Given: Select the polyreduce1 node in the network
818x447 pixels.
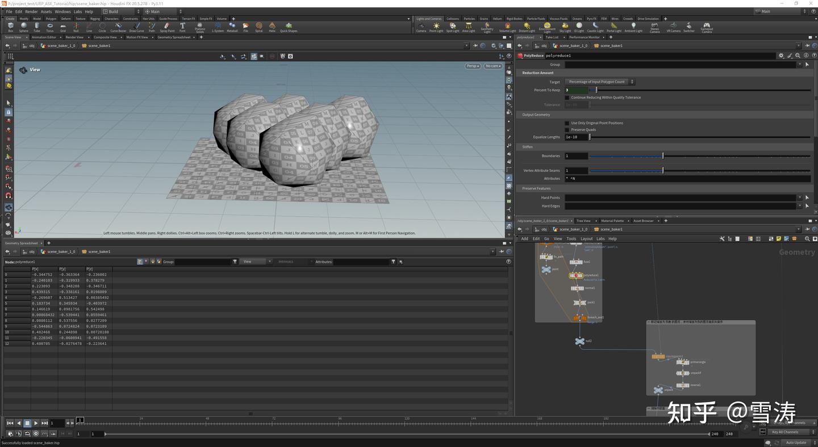Looking at the screenshot, I should point(577,275).
